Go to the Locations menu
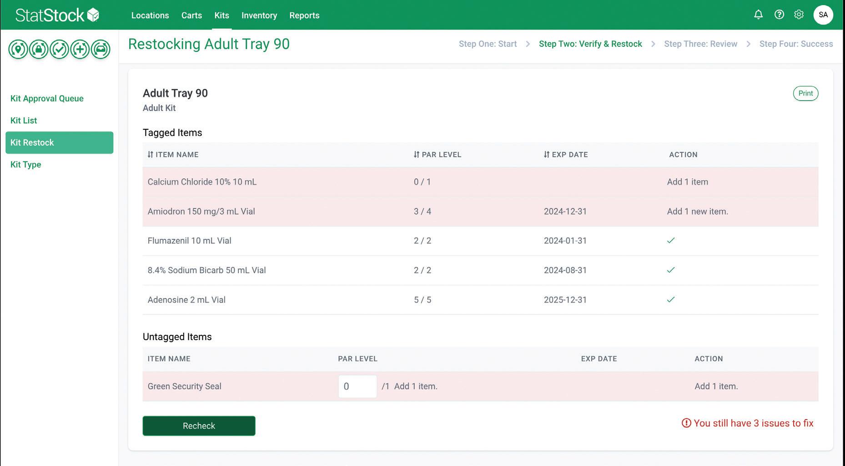The width and height of the screenshot is (845, 466). pos(150,15)
